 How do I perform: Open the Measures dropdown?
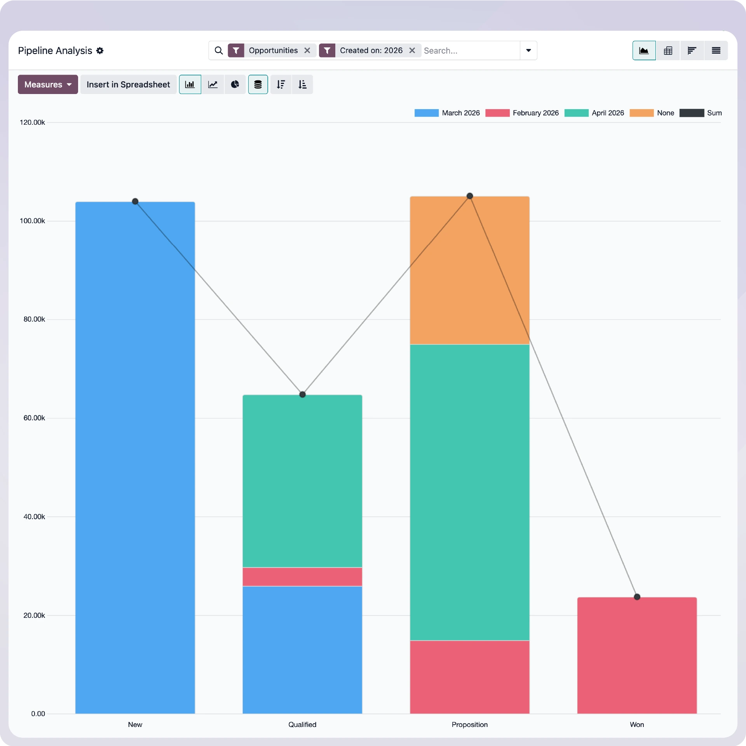pyautogui.click(x=48, y=84)
